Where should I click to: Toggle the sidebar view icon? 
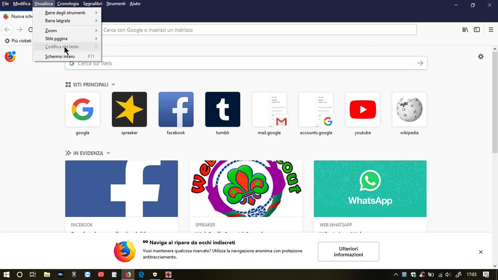pyautogui.click(x=477, y=30)
